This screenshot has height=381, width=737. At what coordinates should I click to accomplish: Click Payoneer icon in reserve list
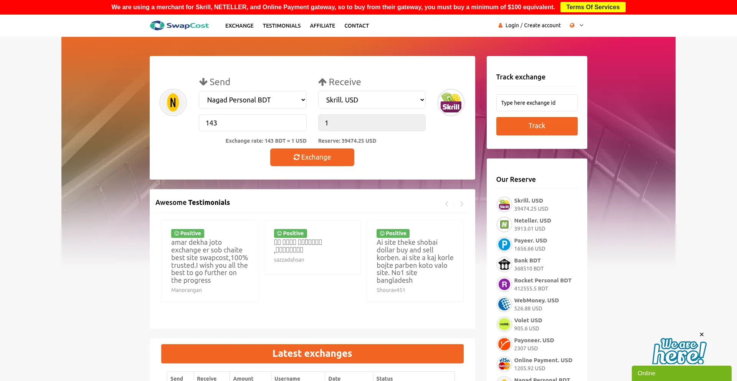point(504,344)
